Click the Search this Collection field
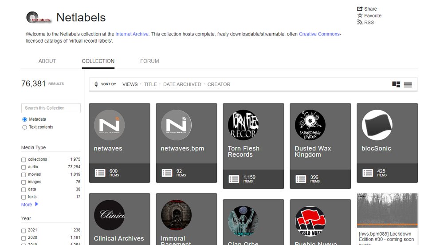 (x=51, y=108)
